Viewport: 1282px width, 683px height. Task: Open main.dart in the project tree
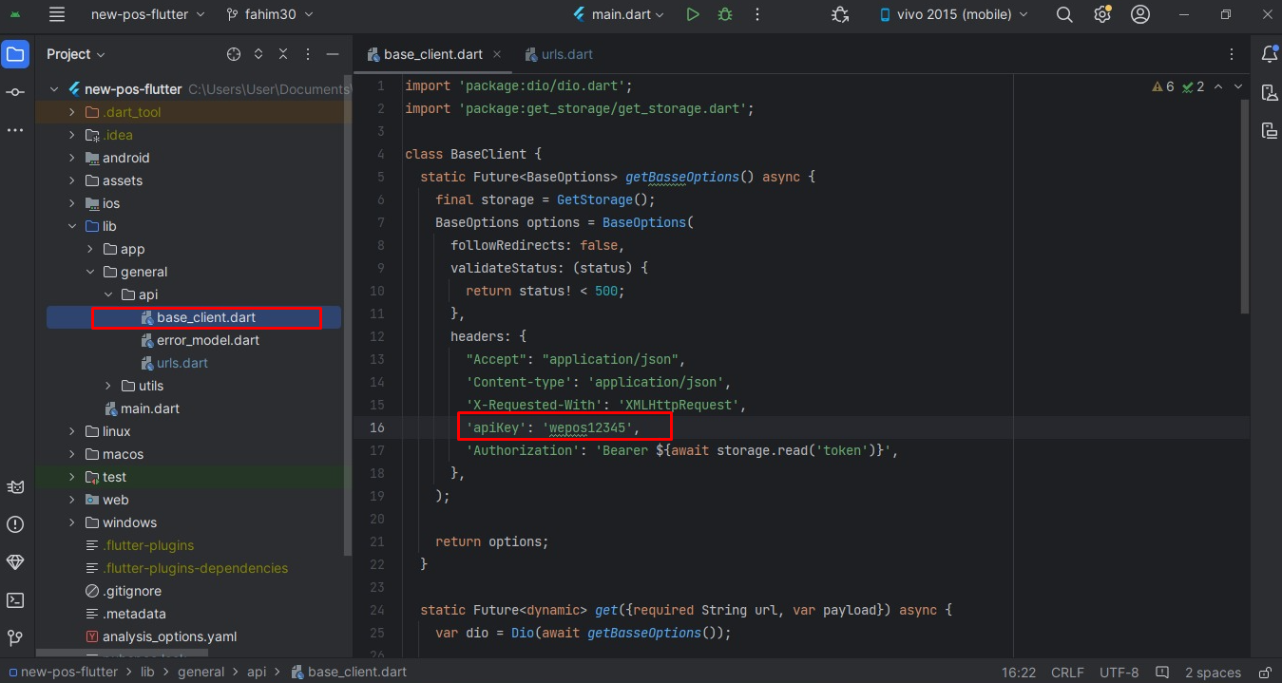tap(149, 408)
